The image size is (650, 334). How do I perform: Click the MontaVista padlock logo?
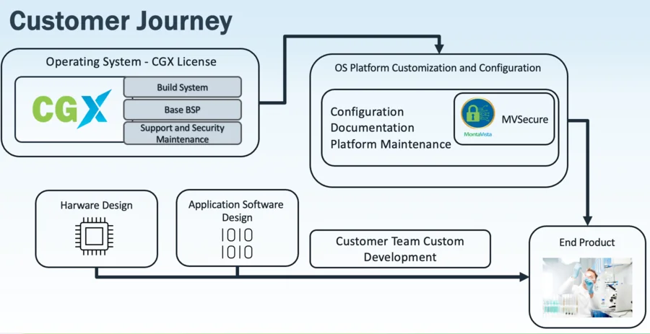click(478, 118)
